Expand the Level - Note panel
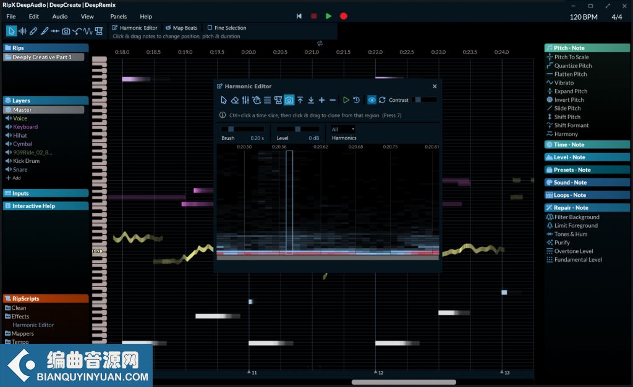This screenshot has height=387, width=633. [x=587, y=157]
